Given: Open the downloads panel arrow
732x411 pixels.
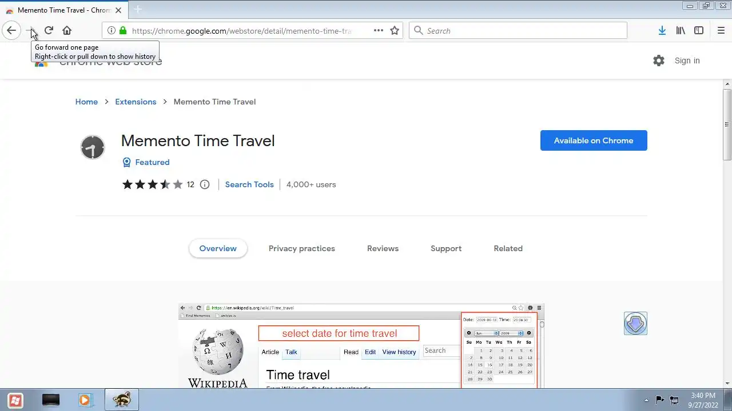Looking at the screenshot, I should 662,31.
